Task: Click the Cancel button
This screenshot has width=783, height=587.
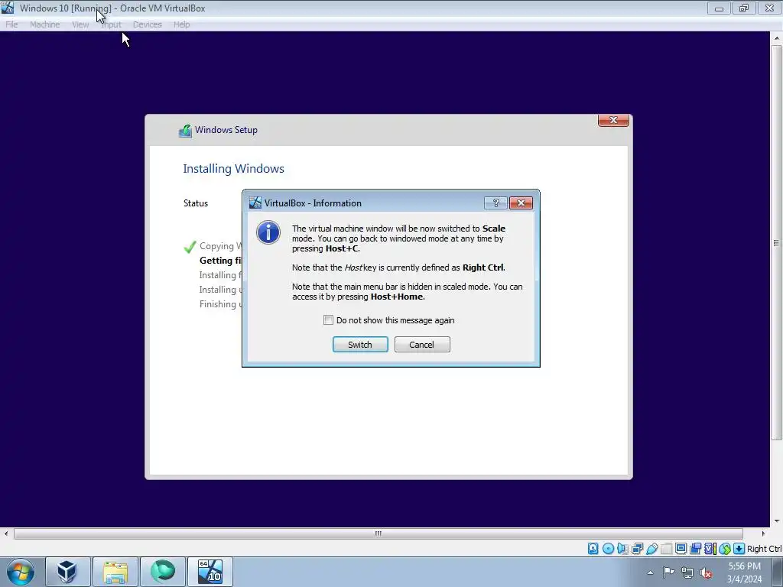Action: click(x=422, y=345)
